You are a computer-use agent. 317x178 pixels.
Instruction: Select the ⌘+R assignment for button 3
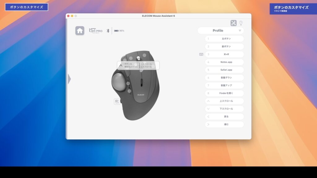(224, 54)
